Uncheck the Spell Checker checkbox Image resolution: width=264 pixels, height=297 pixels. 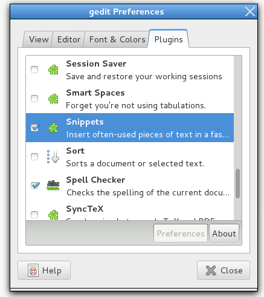click(35, 186)
